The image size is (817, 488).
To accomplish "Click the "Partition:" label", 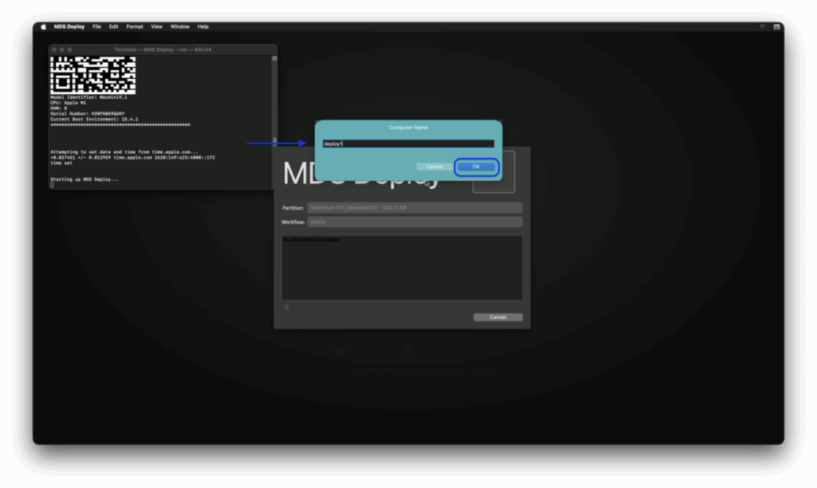I will coord(293,208).
